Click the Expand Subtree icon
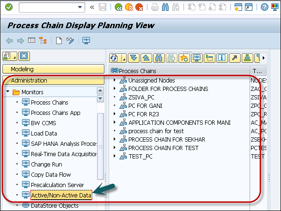 (x=133, y=58)
